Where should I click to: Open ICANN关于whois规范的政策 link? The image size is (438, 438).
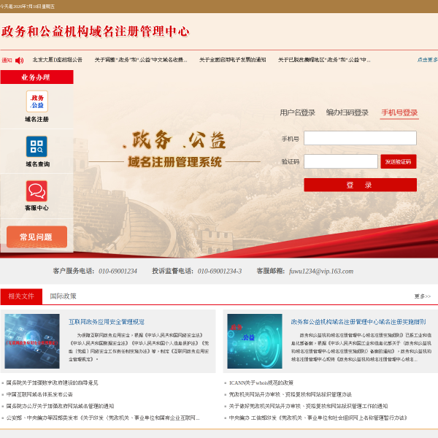[x=261, y=383]
